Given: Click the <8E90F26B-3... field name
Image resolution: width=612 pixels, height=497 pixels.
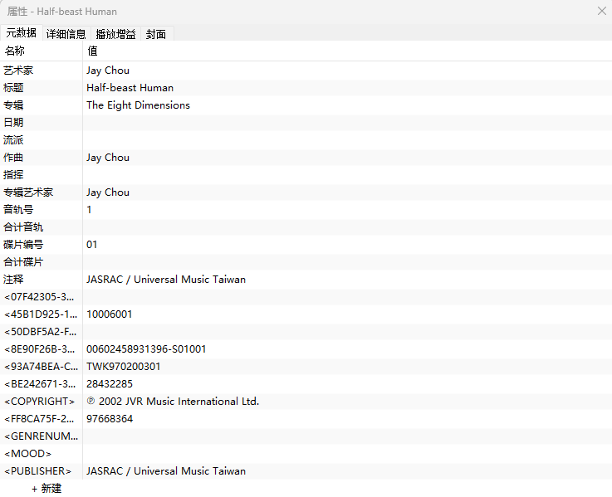Looking at the screenshot, I should coord(39,349).
